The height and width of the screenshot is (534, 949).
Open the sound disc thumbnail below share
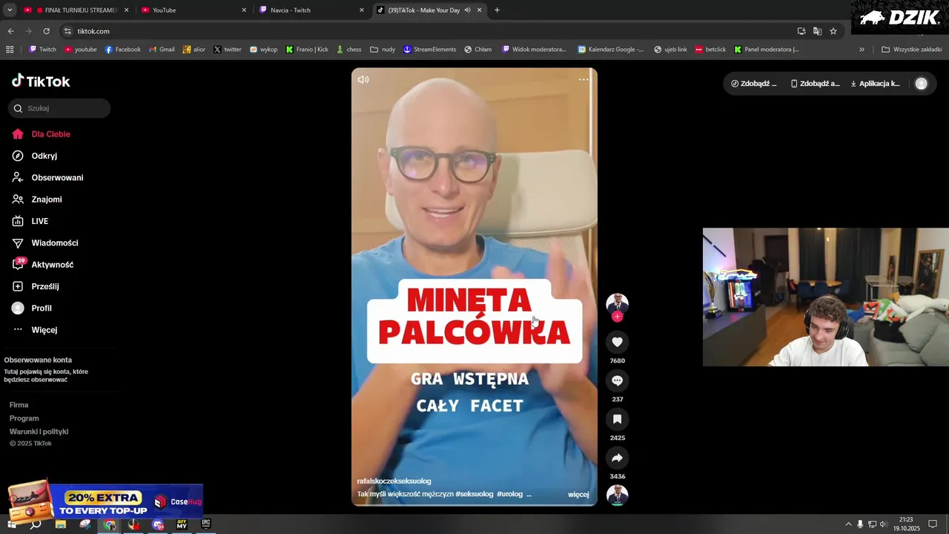click(617, 495)
